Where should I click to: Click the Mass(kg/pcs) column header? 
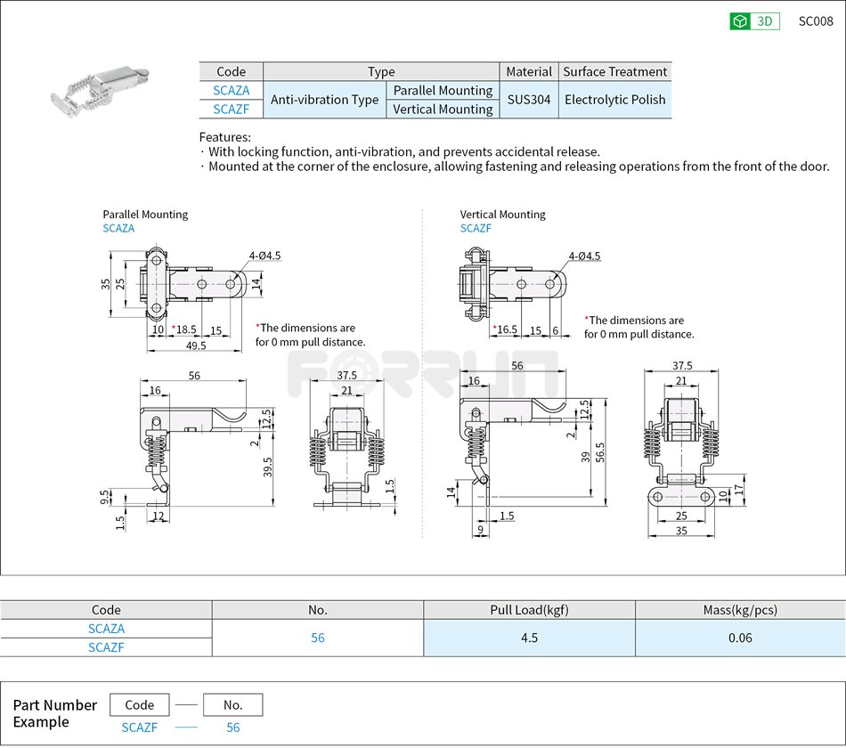[740, 610]
